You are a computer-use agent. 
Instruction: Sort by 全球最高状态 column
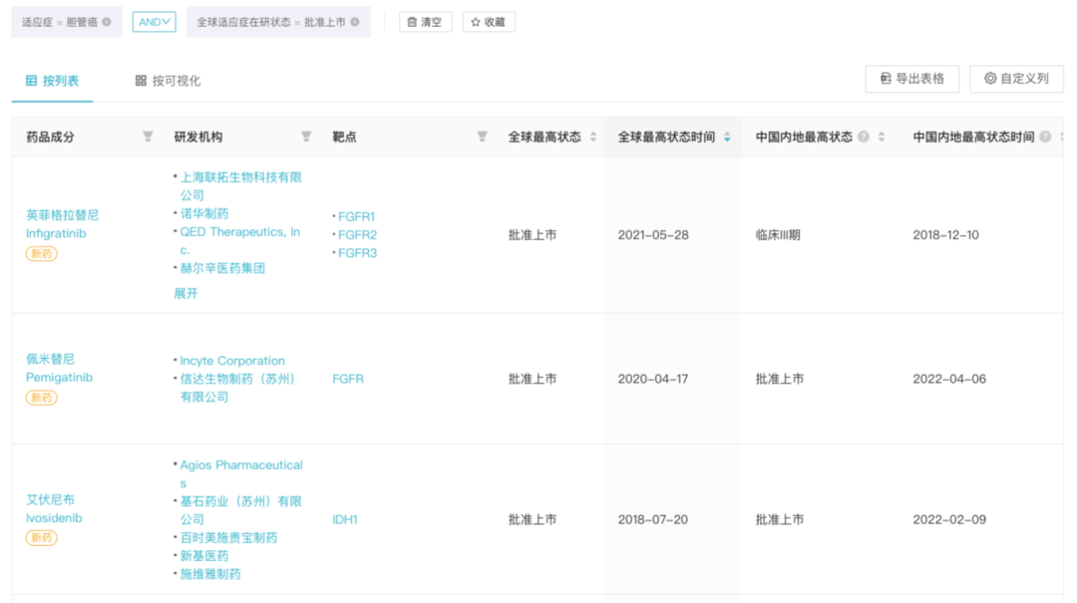(593, 137)
